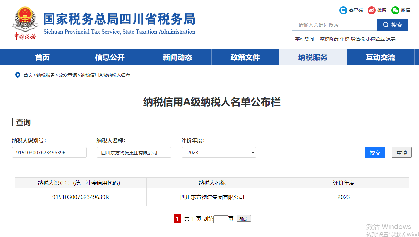Click the location pin breadcrumb icon
This screenshot has width=419, height=237.
point(18,75)
